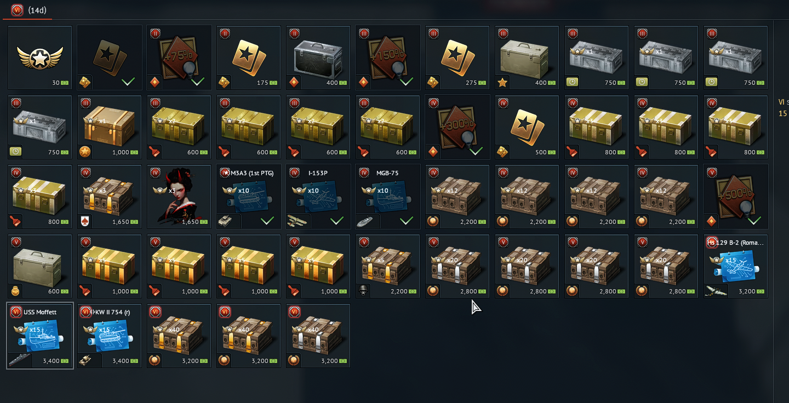Select the dark metal case priced 400

(x=318, y=57)
